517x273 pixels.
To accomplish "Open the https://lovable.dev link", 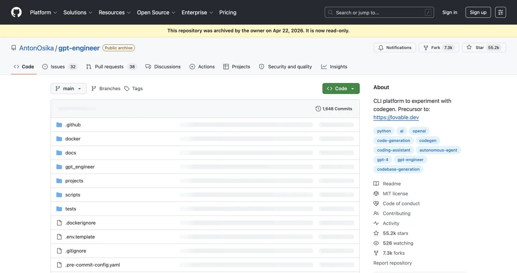I will (x=396, y=117).
